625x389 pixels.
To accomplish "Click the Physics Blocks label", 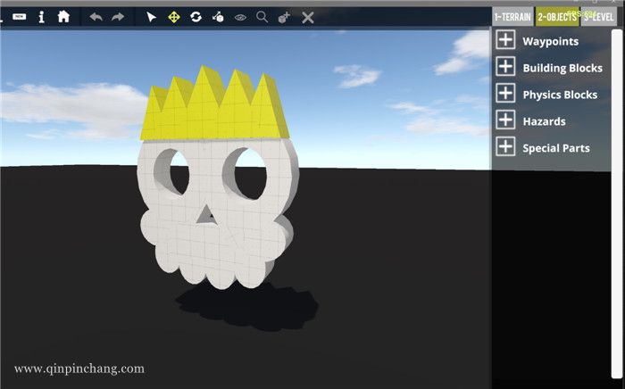I will click(560, 95).
